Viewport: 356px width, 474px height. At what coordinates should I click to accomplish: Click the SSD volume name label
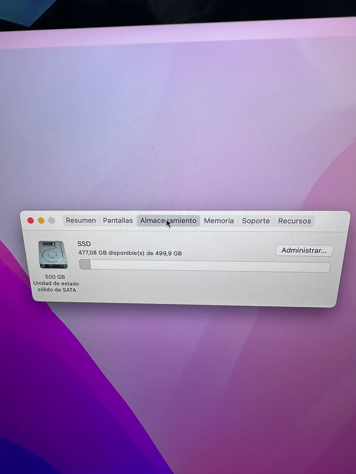(84, 244)
